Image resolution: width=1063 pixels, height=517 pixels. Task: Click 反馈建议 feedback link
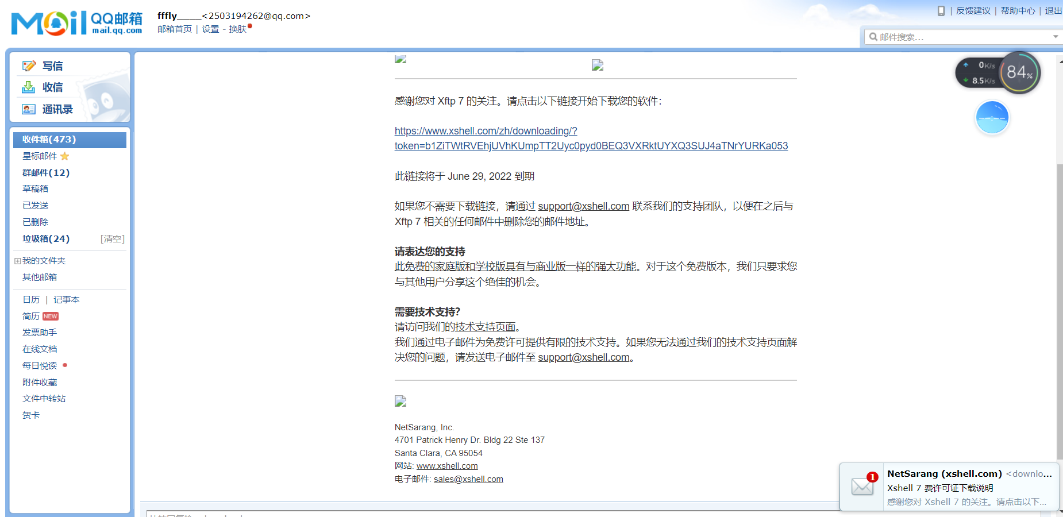pos(973,11)
